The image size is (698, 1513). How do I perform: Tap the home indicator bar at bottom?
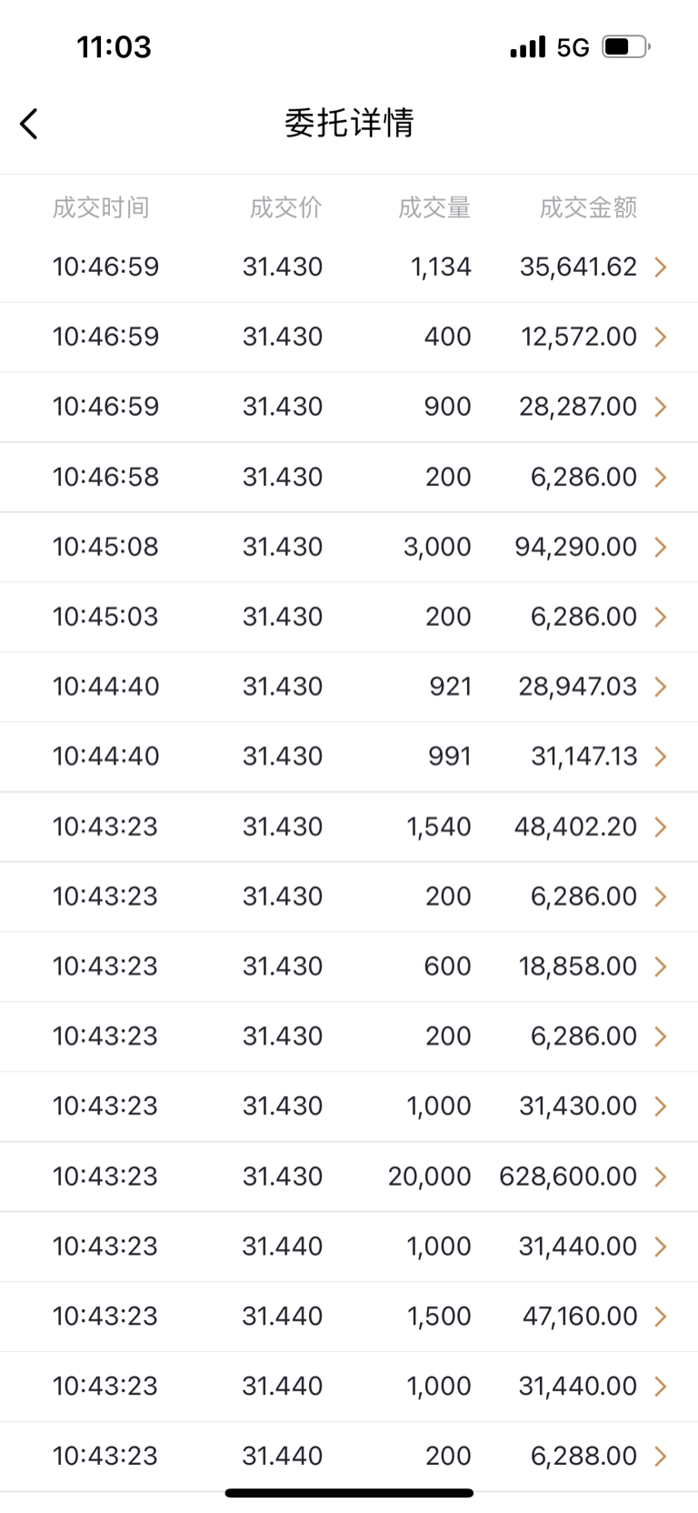click(x=349, y=1493)
